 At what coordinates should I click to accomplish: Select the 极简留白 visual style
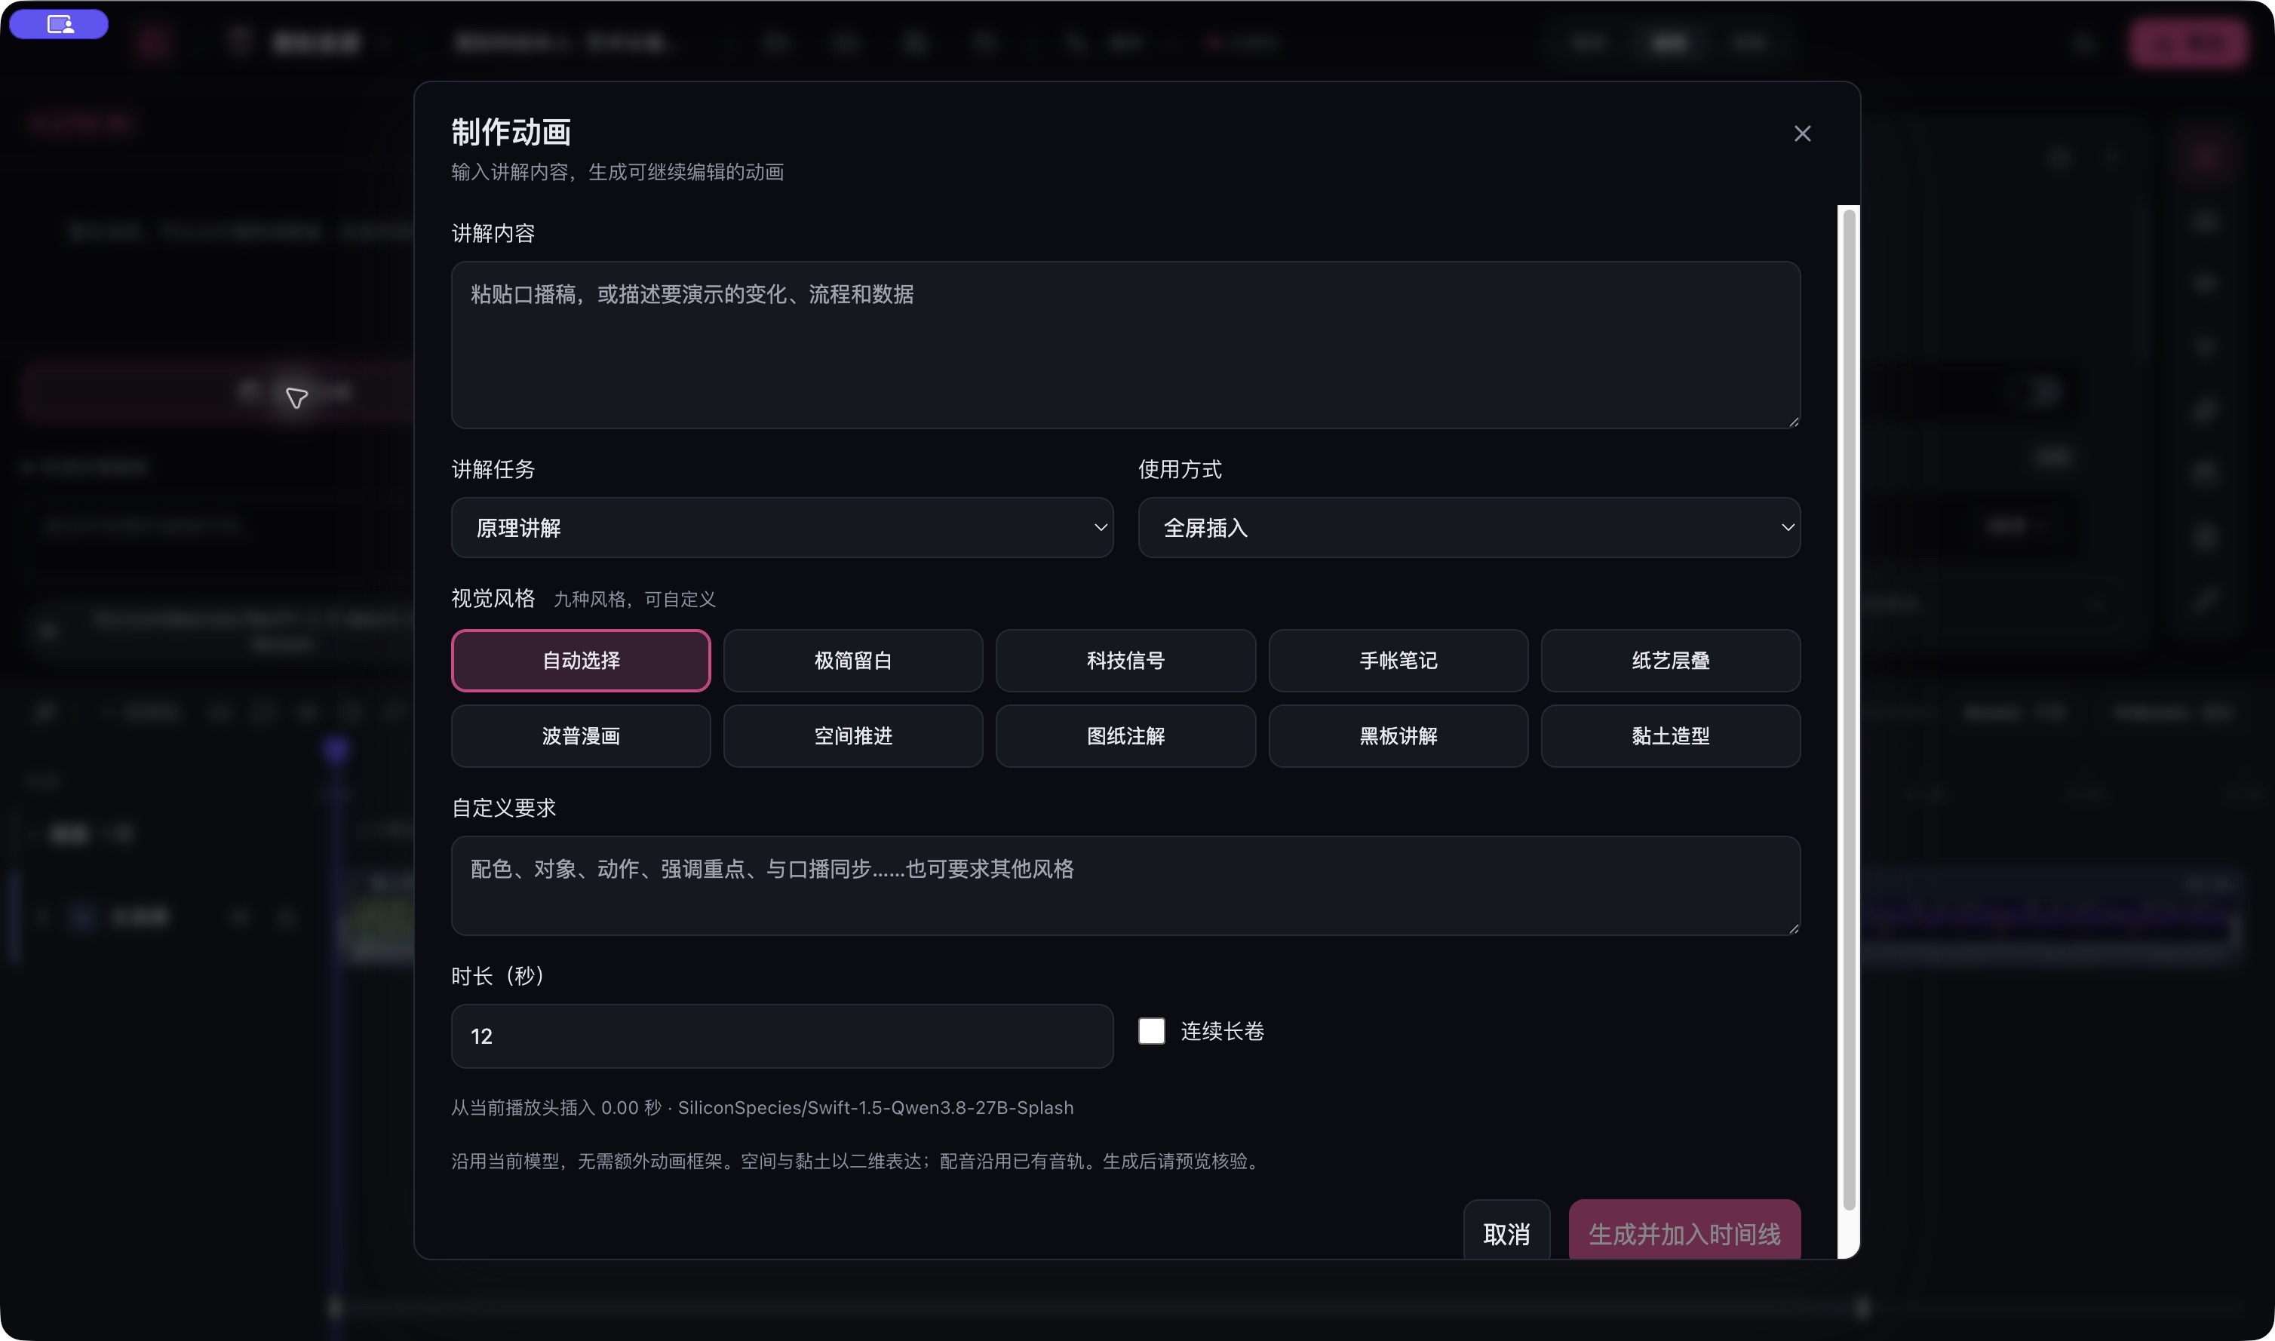click(x=852, y=660)
